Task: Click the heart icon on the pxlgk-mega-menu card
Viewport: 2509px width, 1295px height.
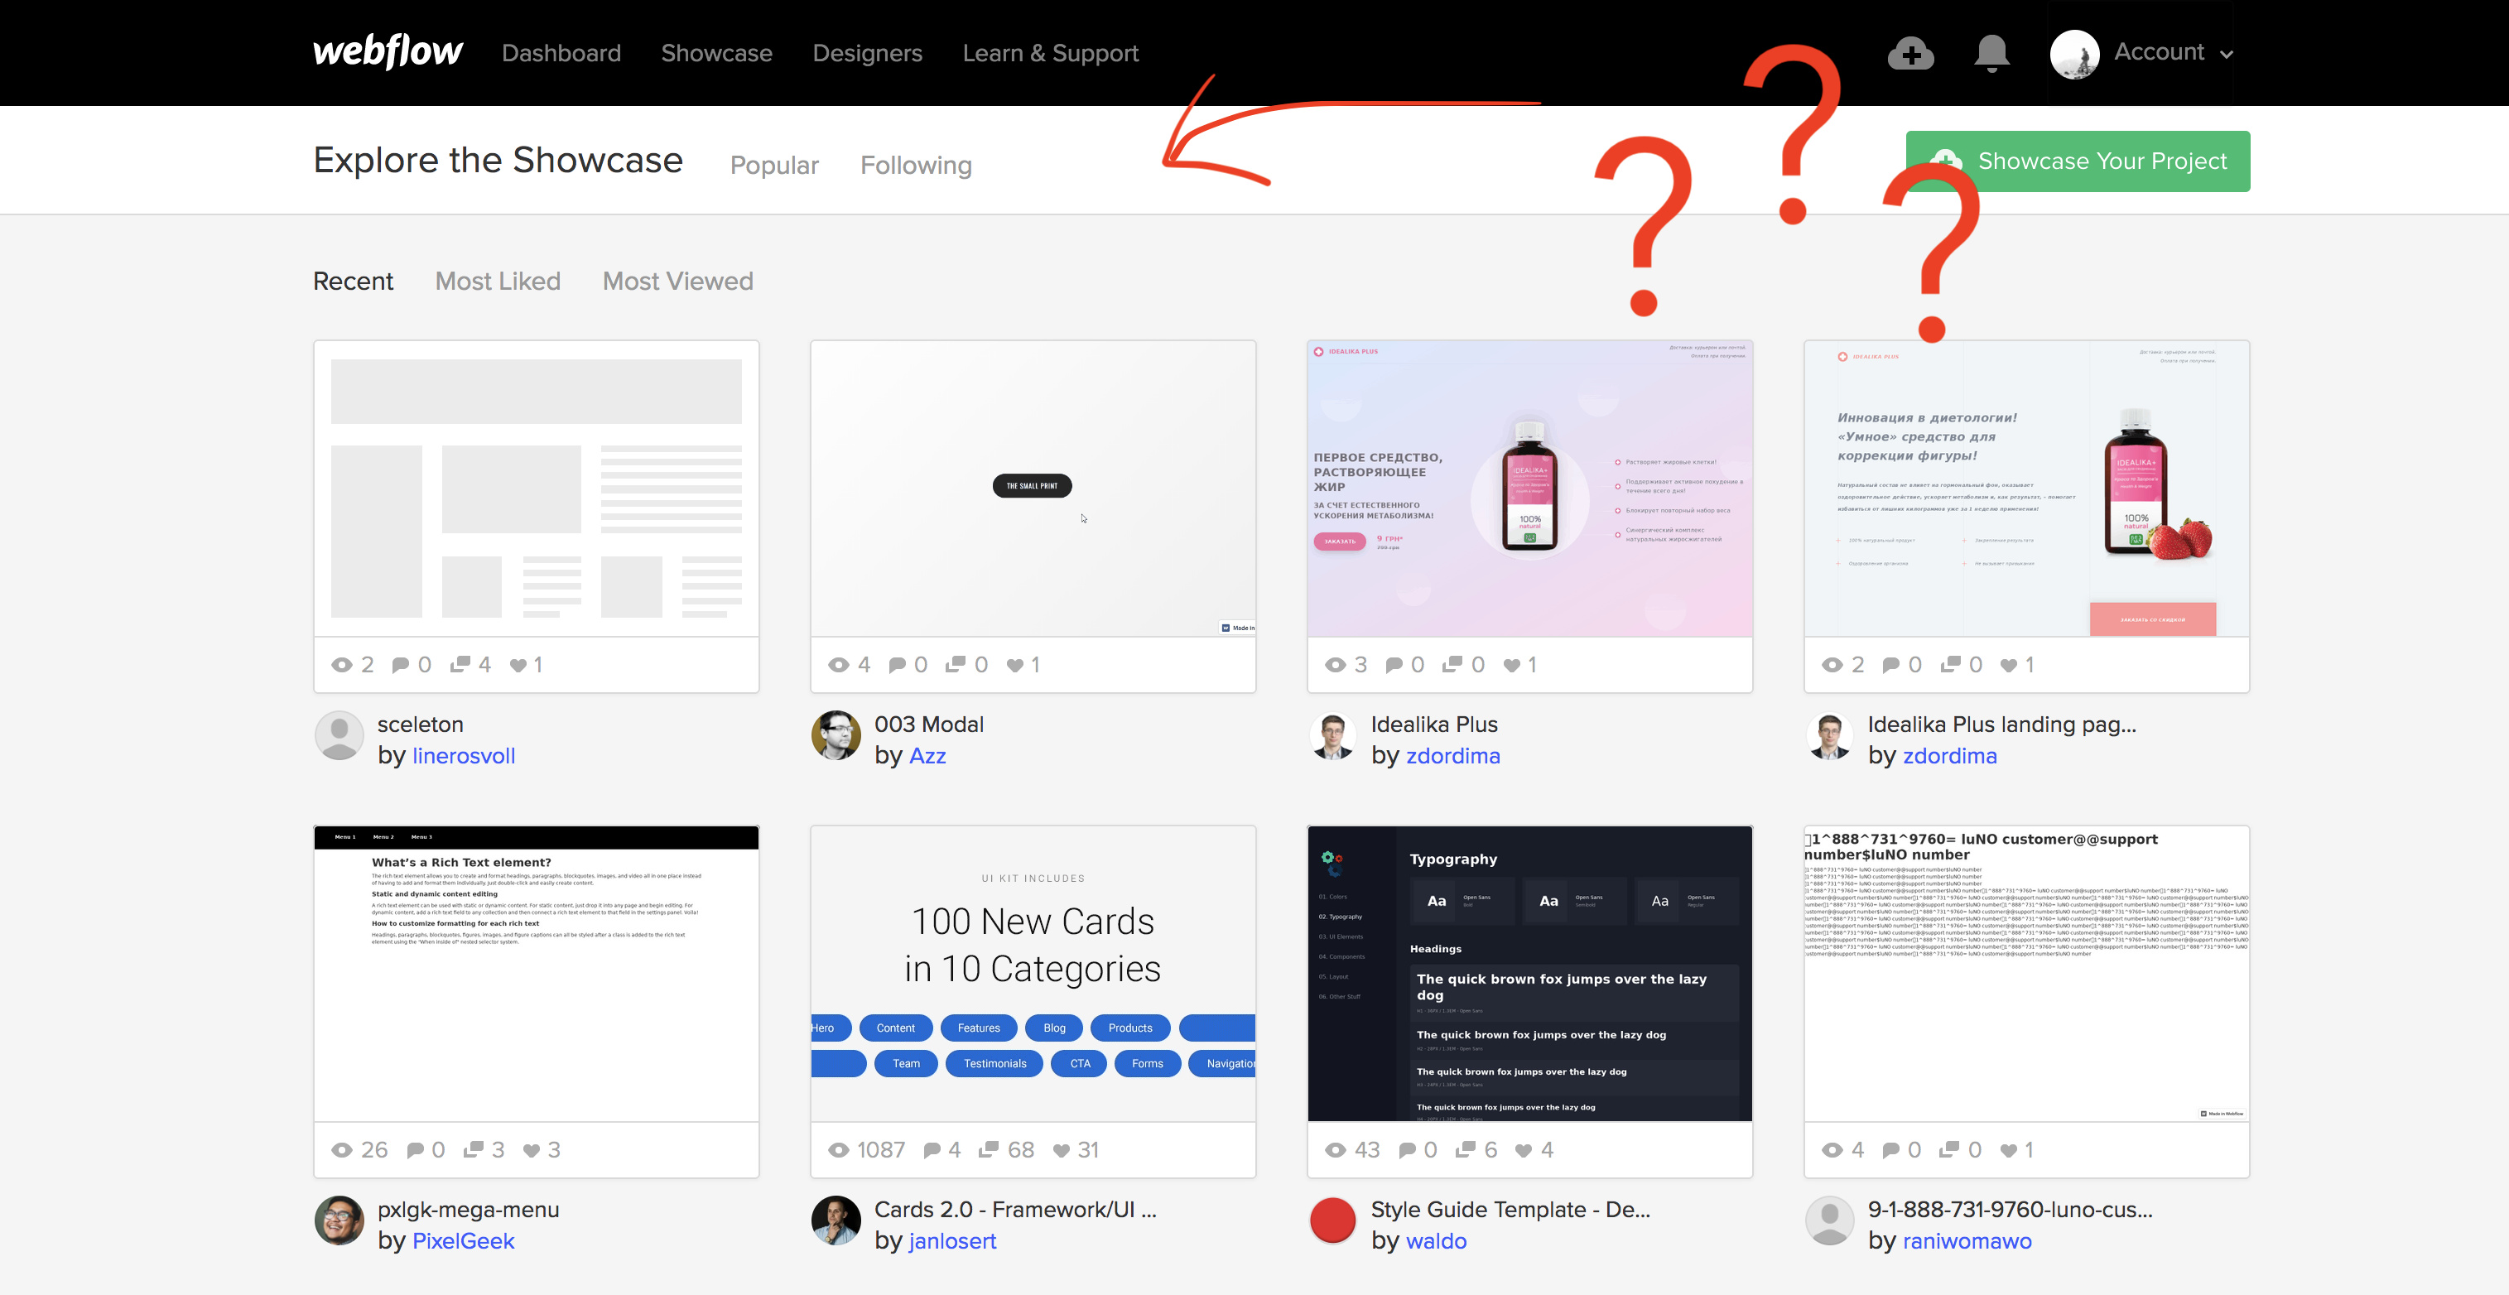Action: [531, 1150]
